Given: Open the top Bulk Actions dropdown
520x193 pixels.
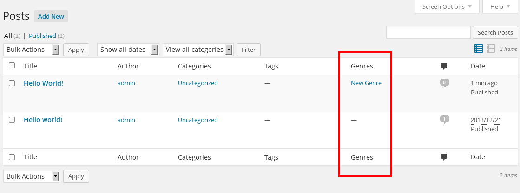Looking at the screenshot, I should 32,50.
